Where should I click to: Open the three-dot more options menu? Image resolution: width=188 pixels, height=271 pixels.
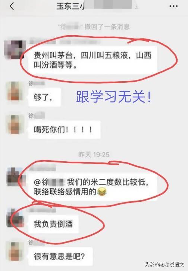(173, 6)
